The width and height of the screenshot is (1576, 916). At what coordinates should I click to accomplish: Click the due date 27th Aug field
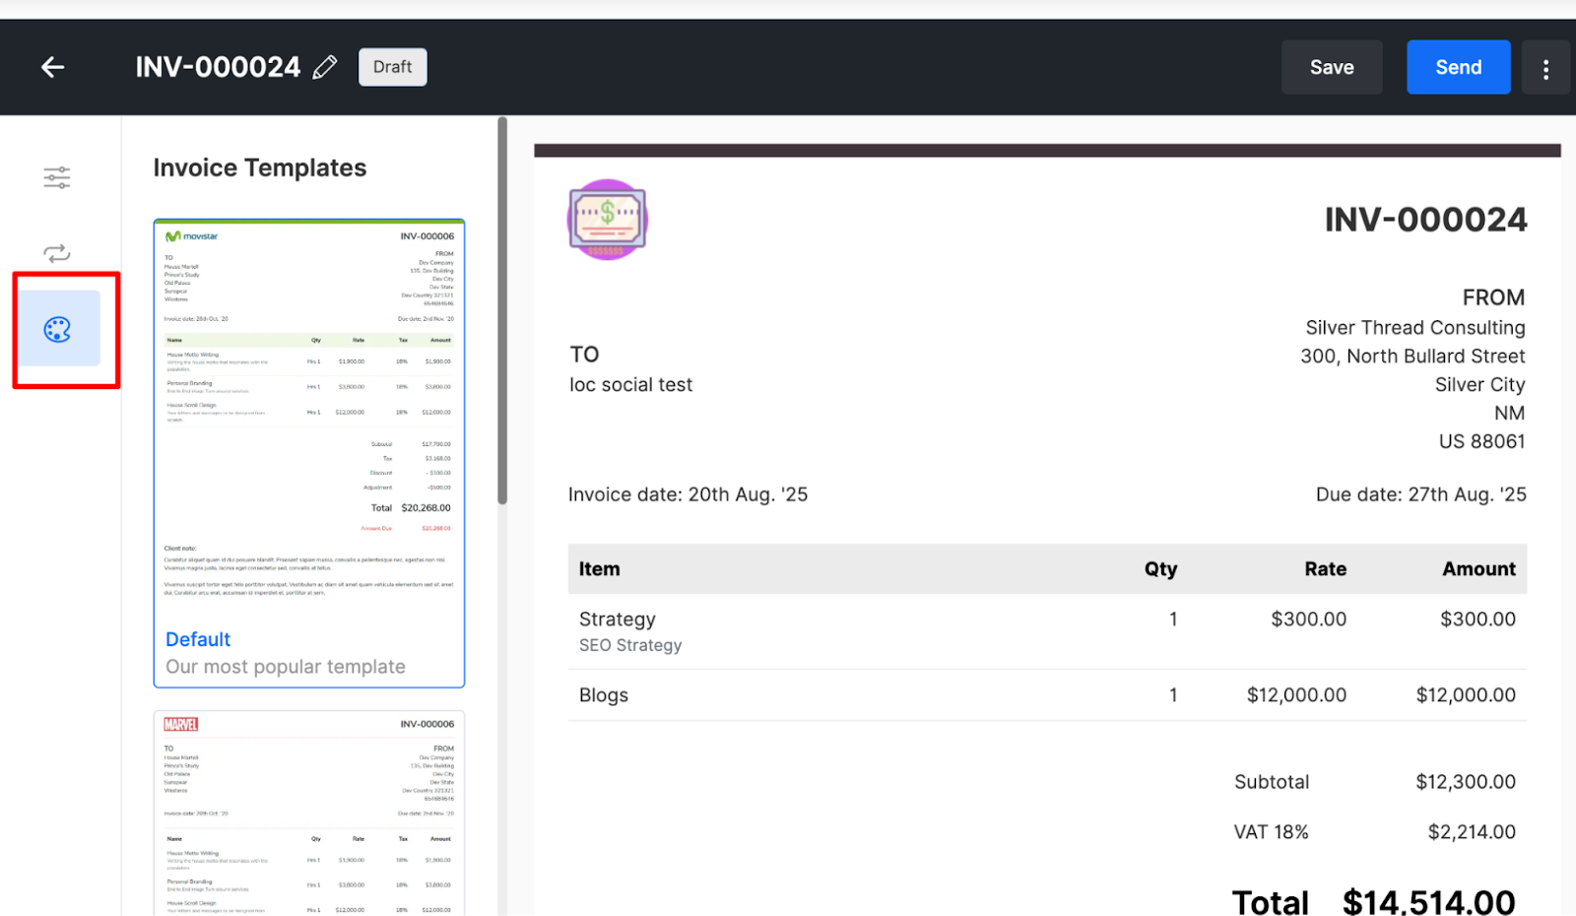coord(1420,493)
